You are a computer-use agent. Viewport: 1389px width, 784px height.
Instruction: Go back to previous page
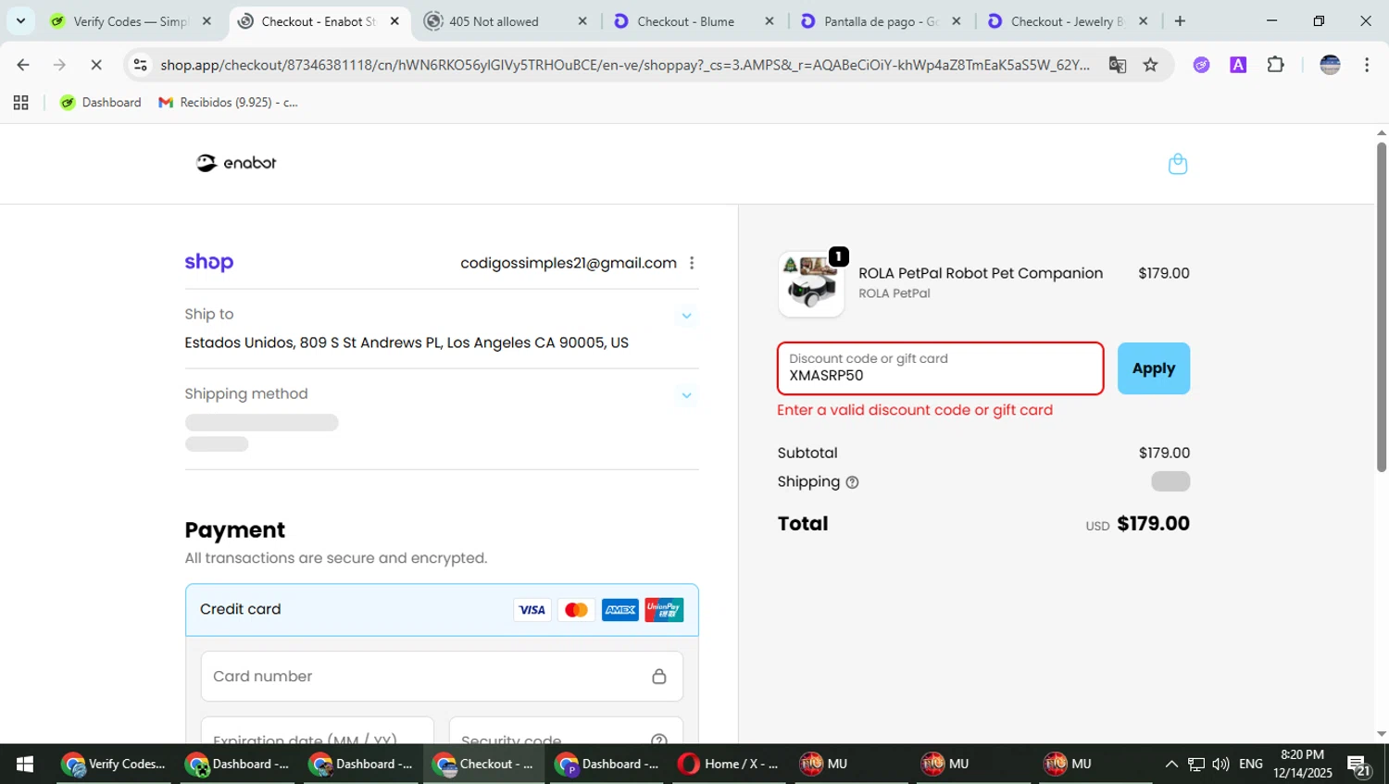pyautogui.click(x=23, y=65)
